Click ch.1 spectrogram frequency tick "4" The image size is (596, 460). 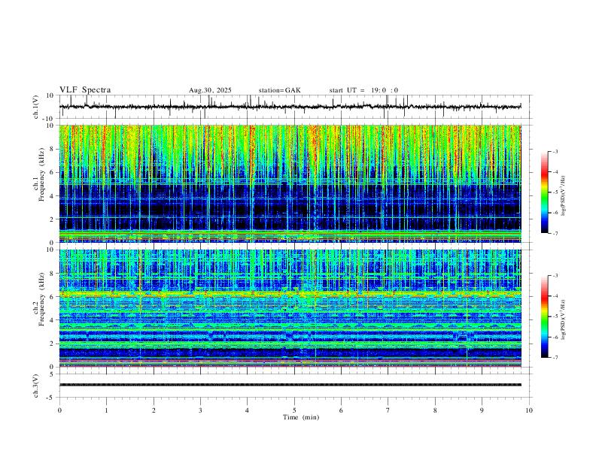click(x=52, y=196)
